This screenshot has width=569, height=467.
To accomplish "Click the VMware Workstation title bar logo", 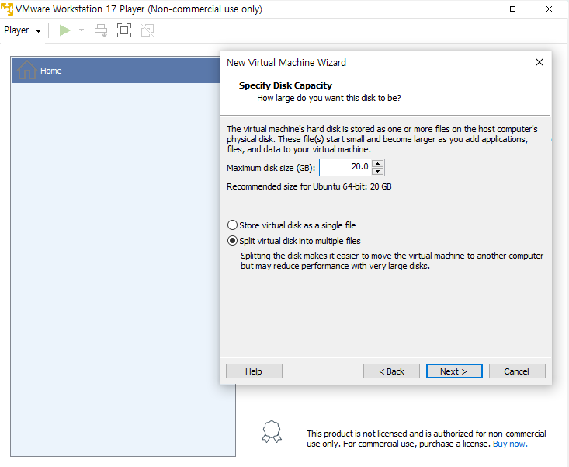I will pos(7,9).
